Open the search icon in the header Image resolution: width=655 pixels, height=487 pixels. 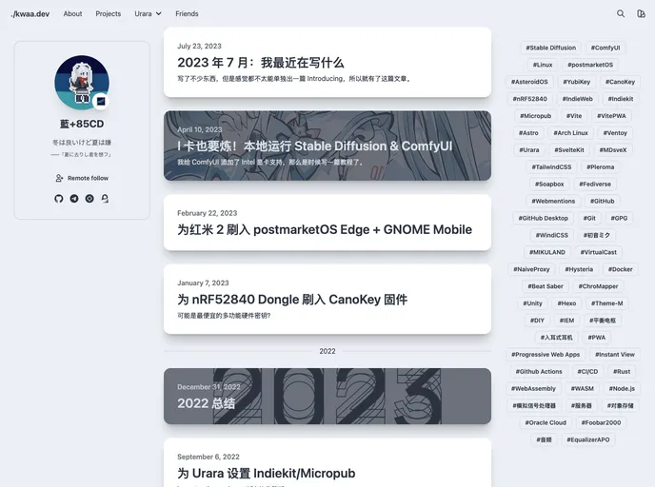621,13
